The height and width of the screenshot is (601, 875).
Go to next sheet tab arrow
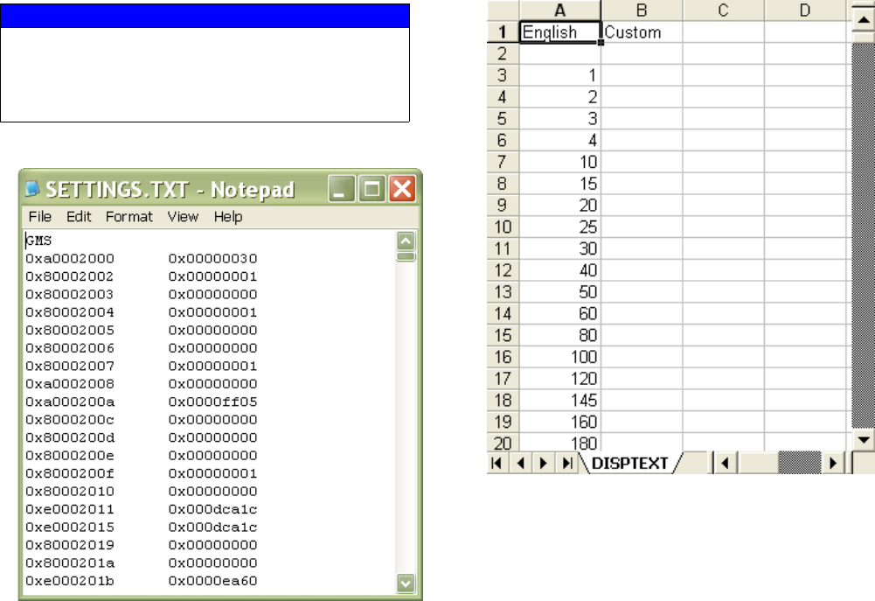(x=543, y=463)
